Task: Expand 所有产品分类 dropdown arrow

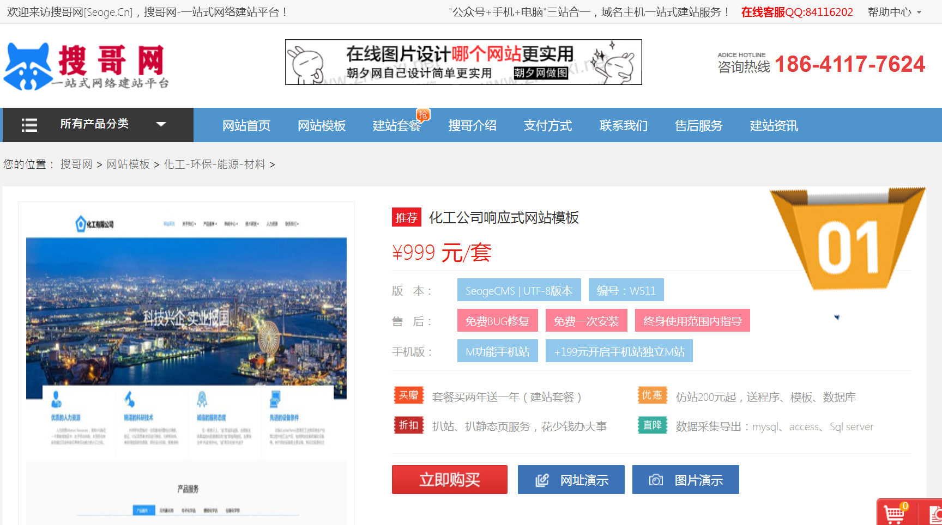Action: (161, 124)
